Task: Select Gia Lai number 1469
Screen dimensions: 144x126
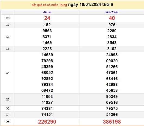Action: point(47,43)
